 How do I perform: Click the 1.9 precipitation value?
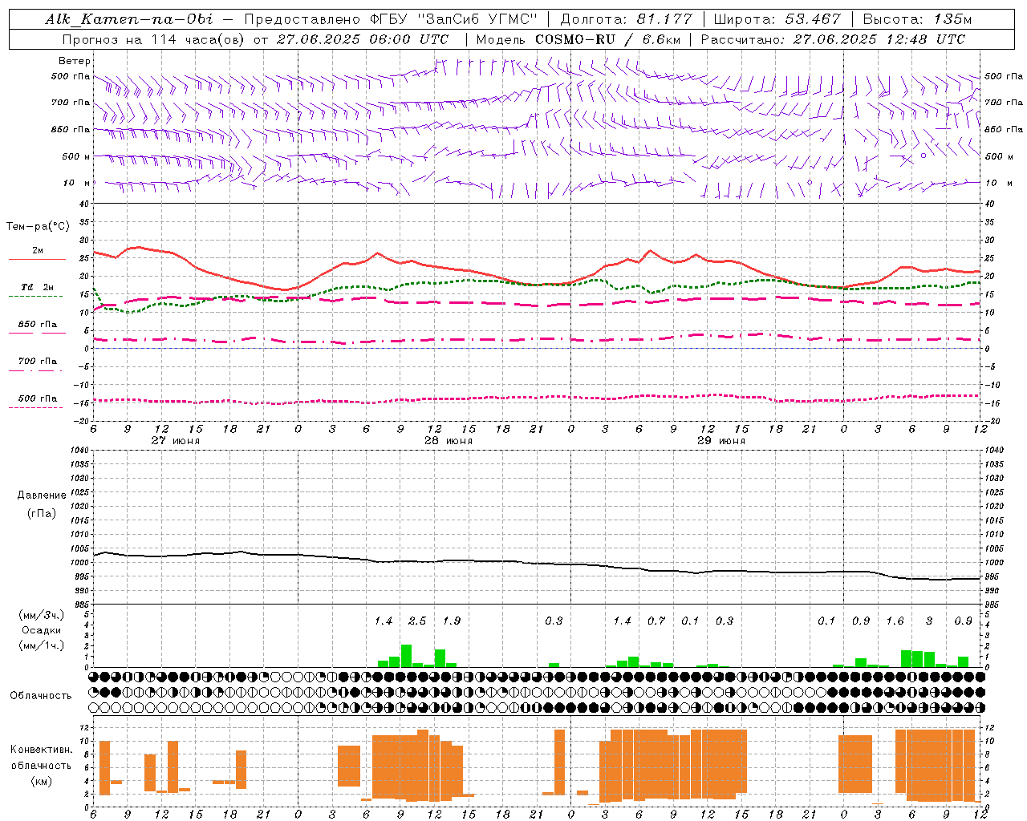pos(452,621)
